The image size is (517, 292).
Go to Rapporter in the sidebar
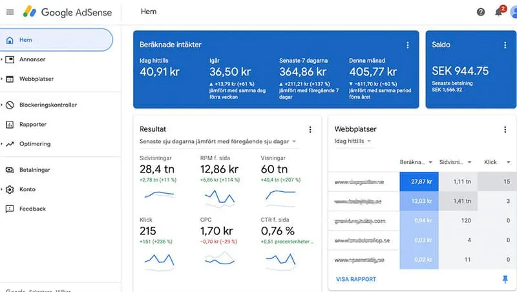(x=32, y=125)
